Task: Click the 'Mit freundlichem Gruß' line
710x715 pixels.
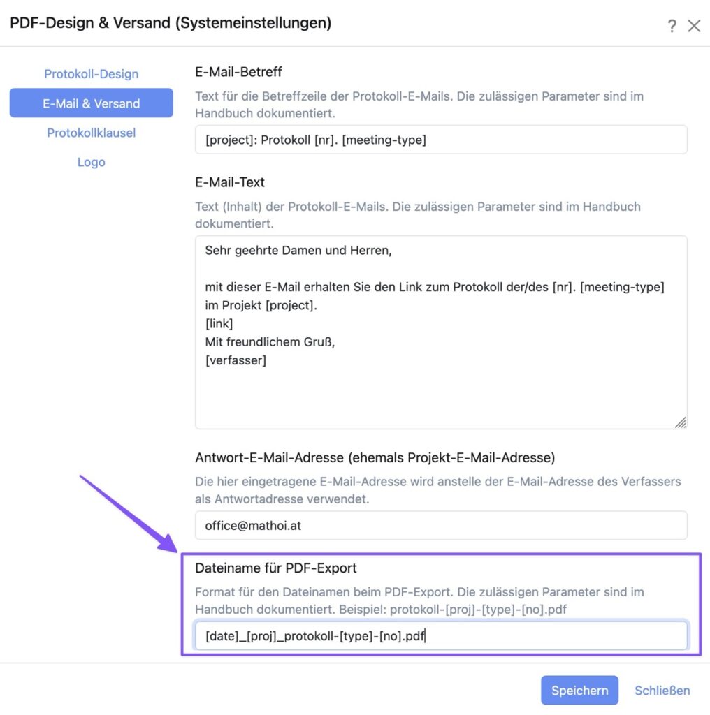Action: (270, 342)
